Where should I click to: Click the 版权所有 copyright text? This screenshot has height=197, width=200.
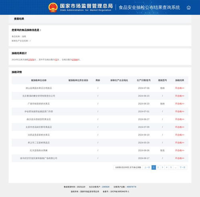85,191
